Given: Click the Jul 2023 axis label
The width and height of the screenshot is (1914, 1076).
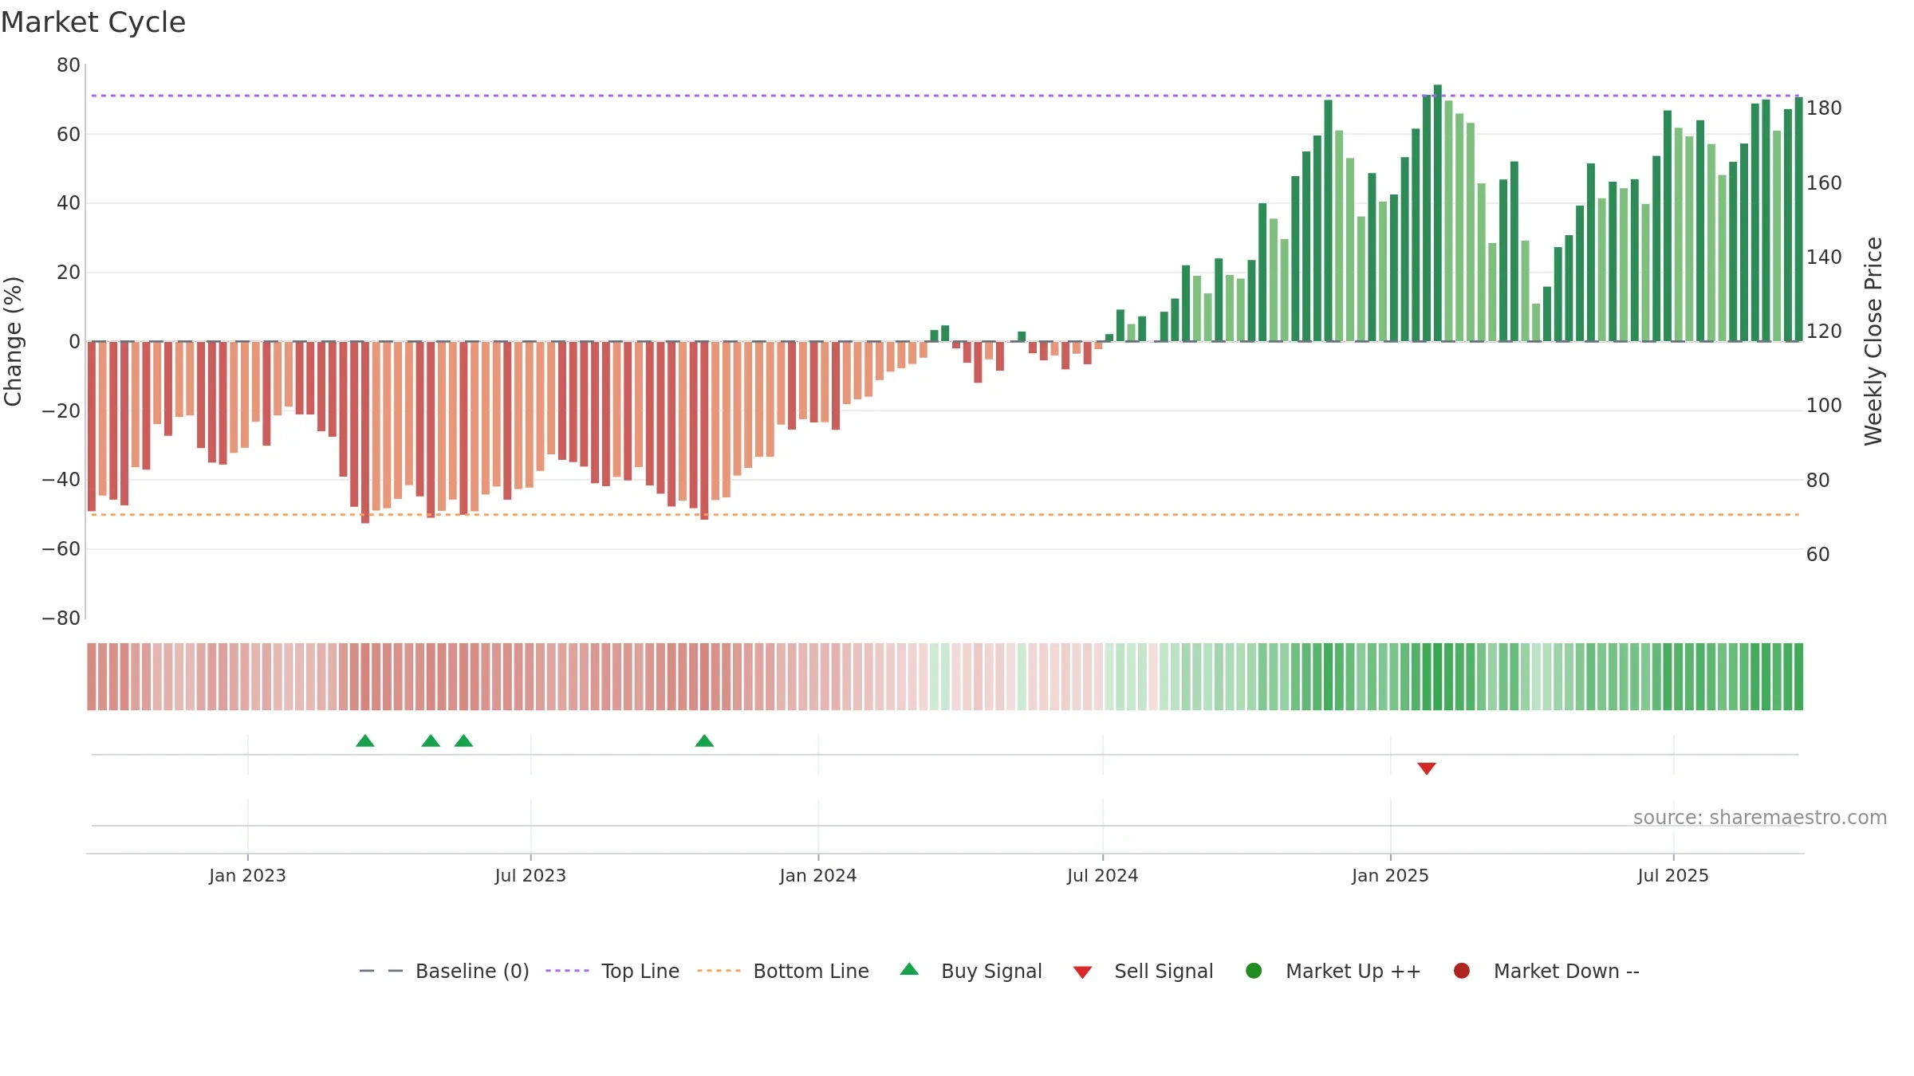Looking at the screenshot, I should click(530, 875).
